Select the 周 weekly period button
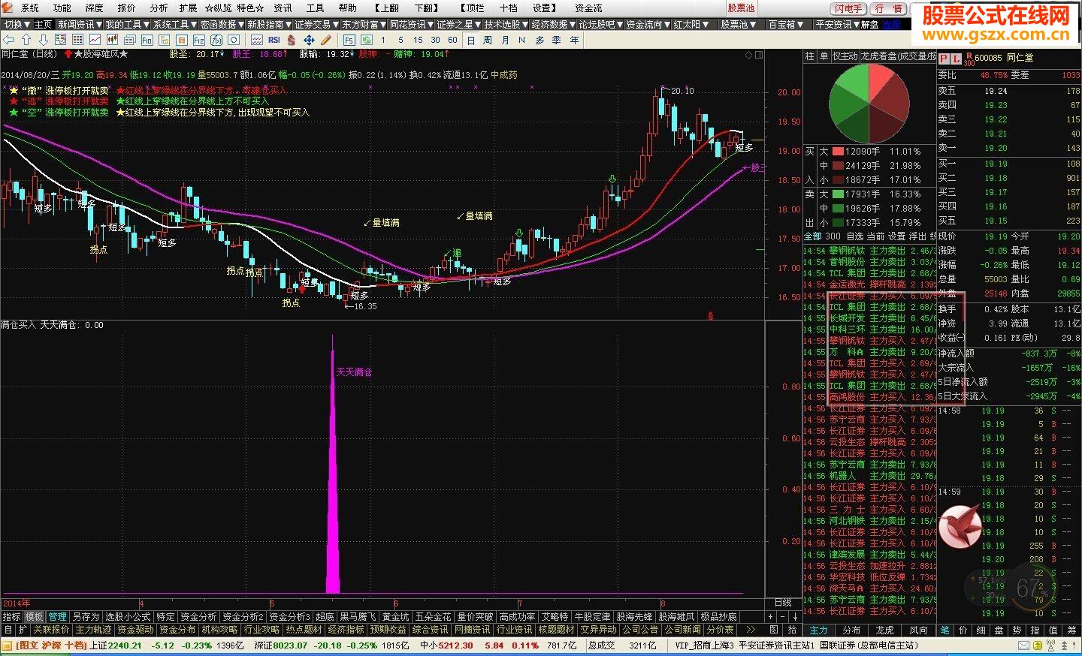The width and height of the screenshot is (1082, 656). click(x=488, y=40)
